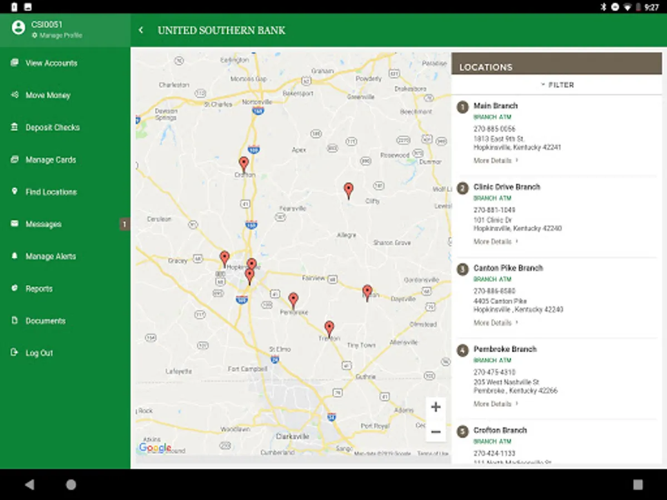Open Manage Profile under CSI0051
667x500 pixels.
(57, 35)
